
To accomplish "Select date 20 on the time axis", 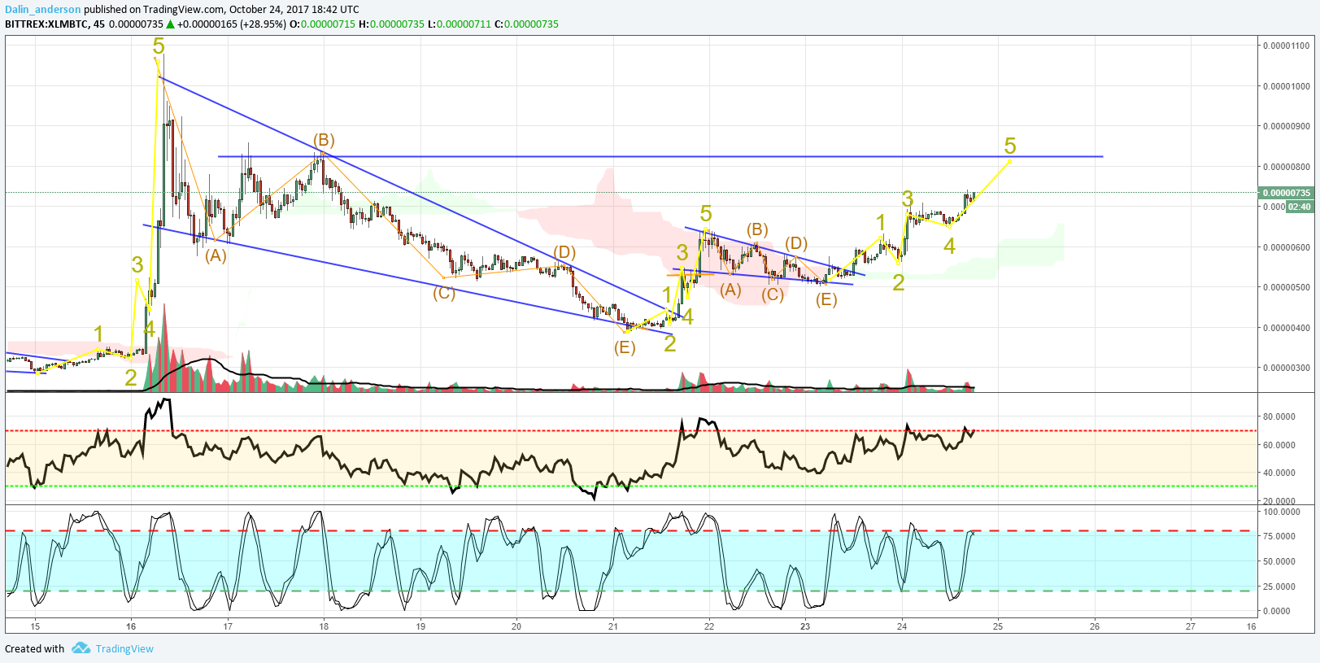I will [516, 626].
